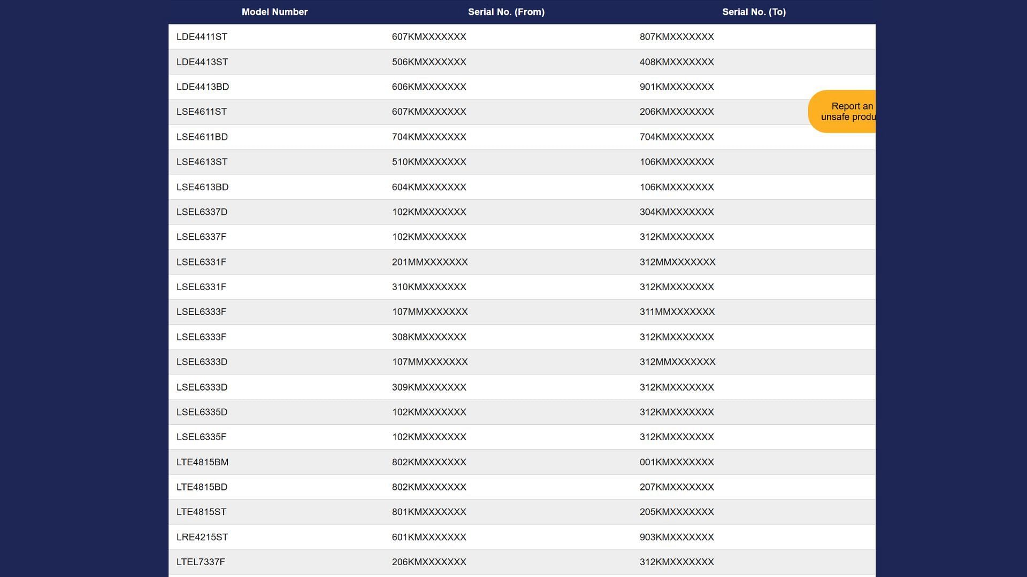Select model number LTEL7337F

(x=201, y=562)
